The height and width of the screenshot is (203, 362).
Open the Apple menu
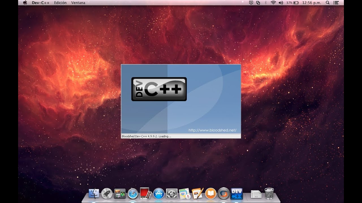coord(25,3)
